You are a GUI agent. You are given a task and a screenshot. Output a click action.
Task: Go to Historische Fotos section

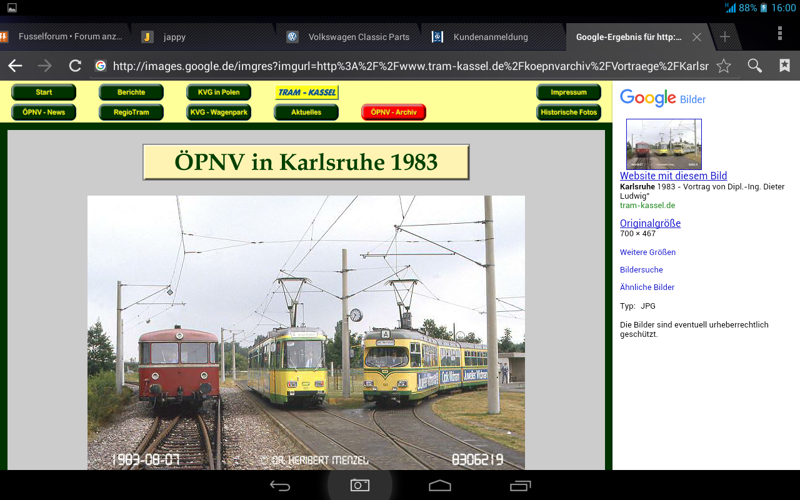(569, 112)
